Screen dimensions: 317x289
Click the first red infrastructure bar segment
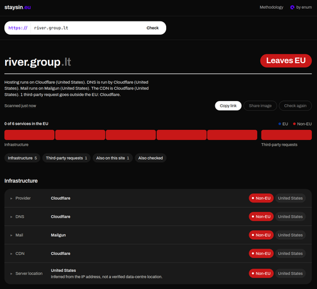click(29, 135)
